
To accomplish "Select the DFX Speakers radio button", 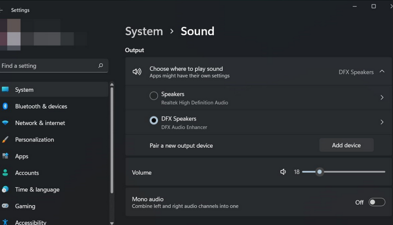I will pyautogui.click(x=154, y=121).
